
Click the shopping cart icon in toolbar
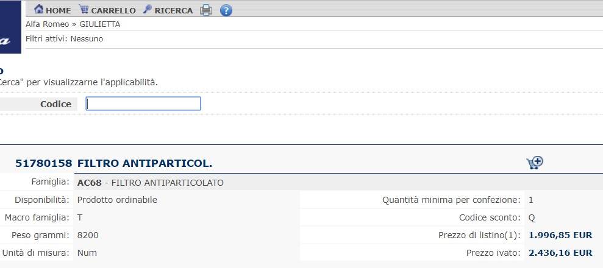pyautogui.click(x=84, y=9)
